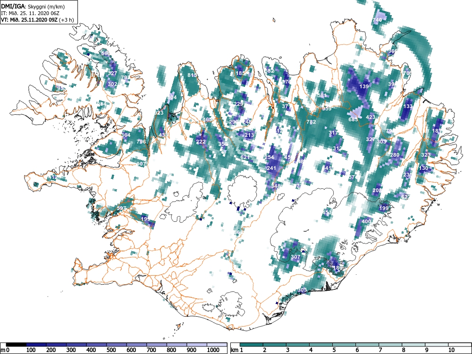Click the visibility value '139' on the map
Viewport: 472px width, 354px height.
pos(364,86)
